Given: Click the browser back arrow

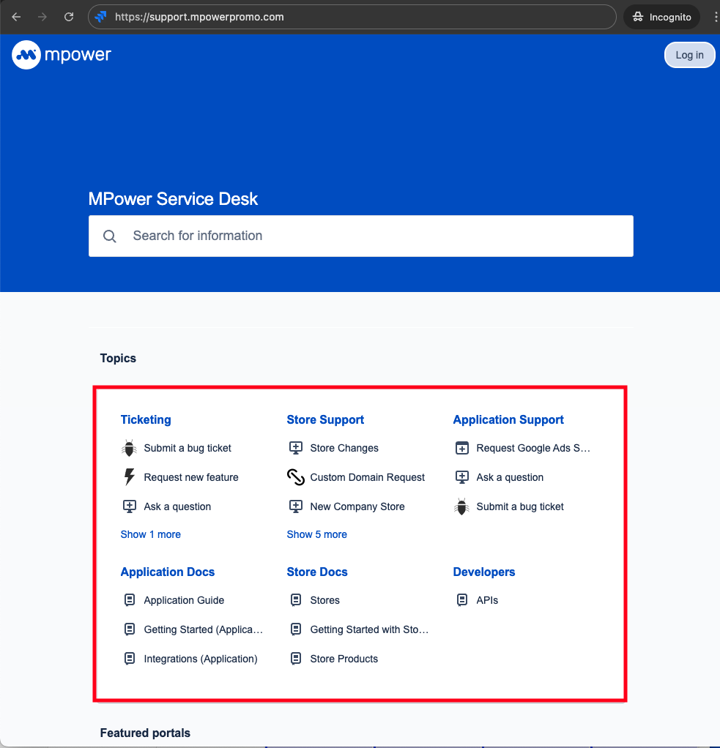Looking at the screenshot, I should pos(16,17).
